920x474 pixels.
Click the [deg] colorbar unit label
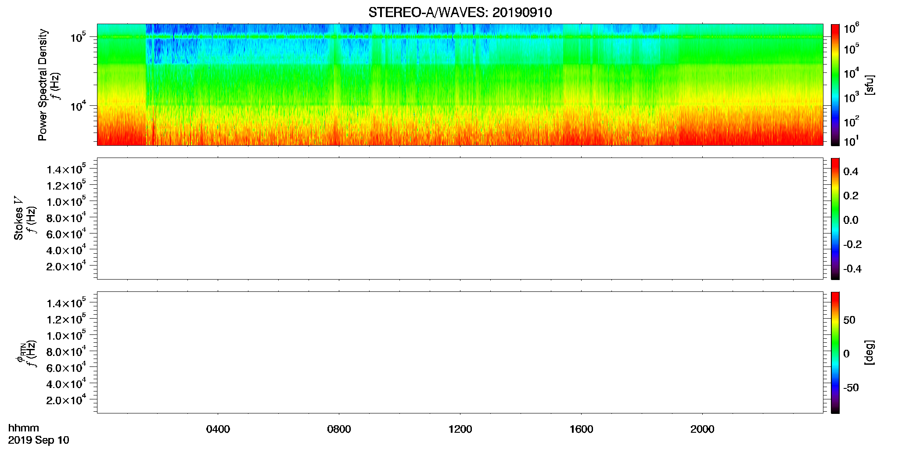click(x=870, y=352)
